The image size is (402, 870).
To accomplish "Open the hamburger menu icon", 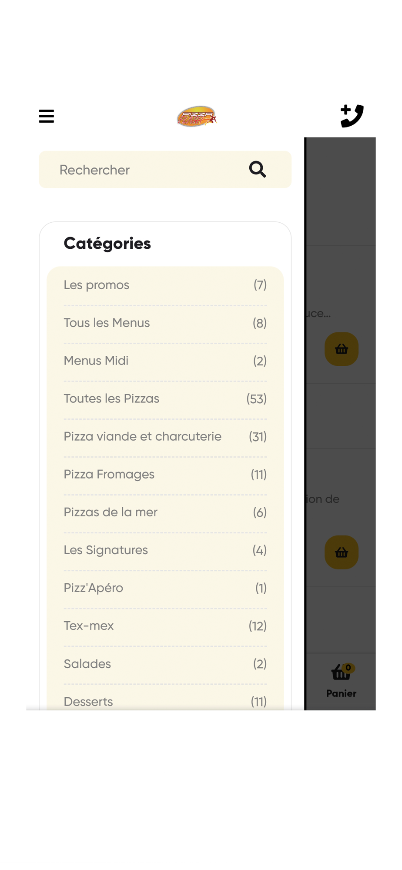I will (47, 116).
